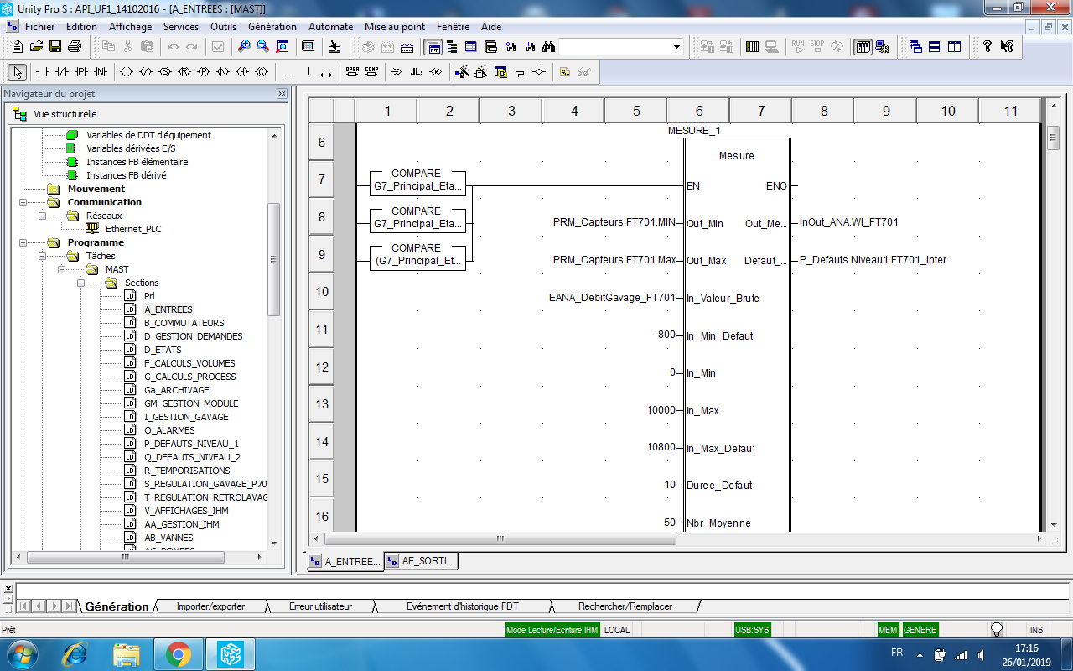Click the binoculars search icon
Screen dimensions: 1073x671
548,46
